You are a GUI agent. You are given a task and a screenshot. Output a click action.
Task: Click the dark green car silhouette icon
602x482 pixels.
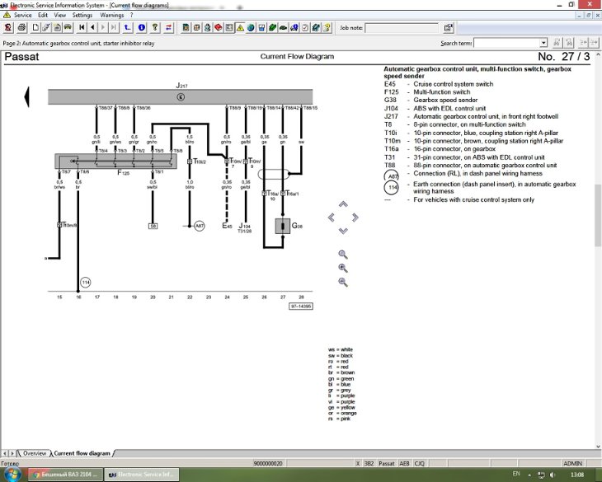[283, 28]
